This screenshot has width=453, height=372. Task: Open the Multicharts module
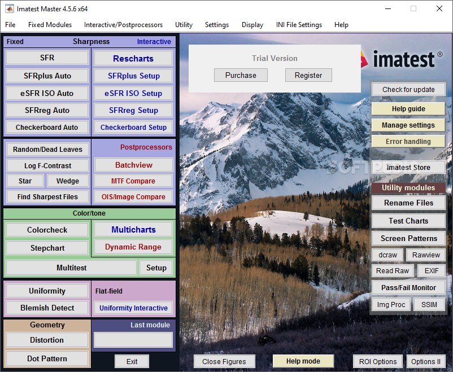pyautogui.click(x=133, y=230)
